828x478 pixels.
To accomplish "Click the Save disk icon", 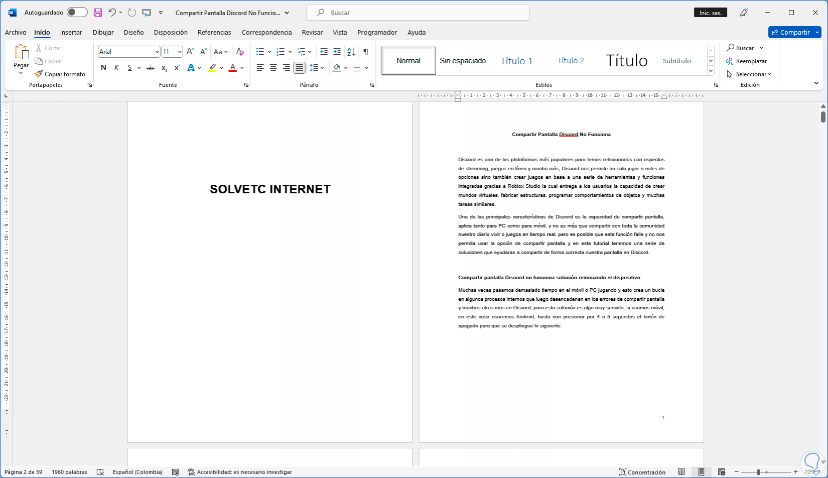I will (98, 13).
